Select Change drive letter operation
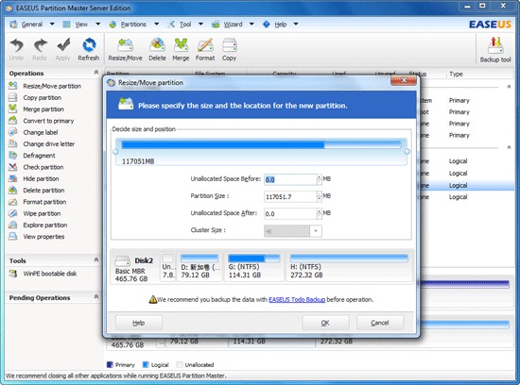 click(x=42, y=144)
